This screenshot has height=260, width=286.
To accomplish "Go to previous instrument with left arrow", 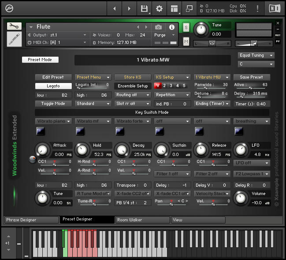I will coord(115,8).
